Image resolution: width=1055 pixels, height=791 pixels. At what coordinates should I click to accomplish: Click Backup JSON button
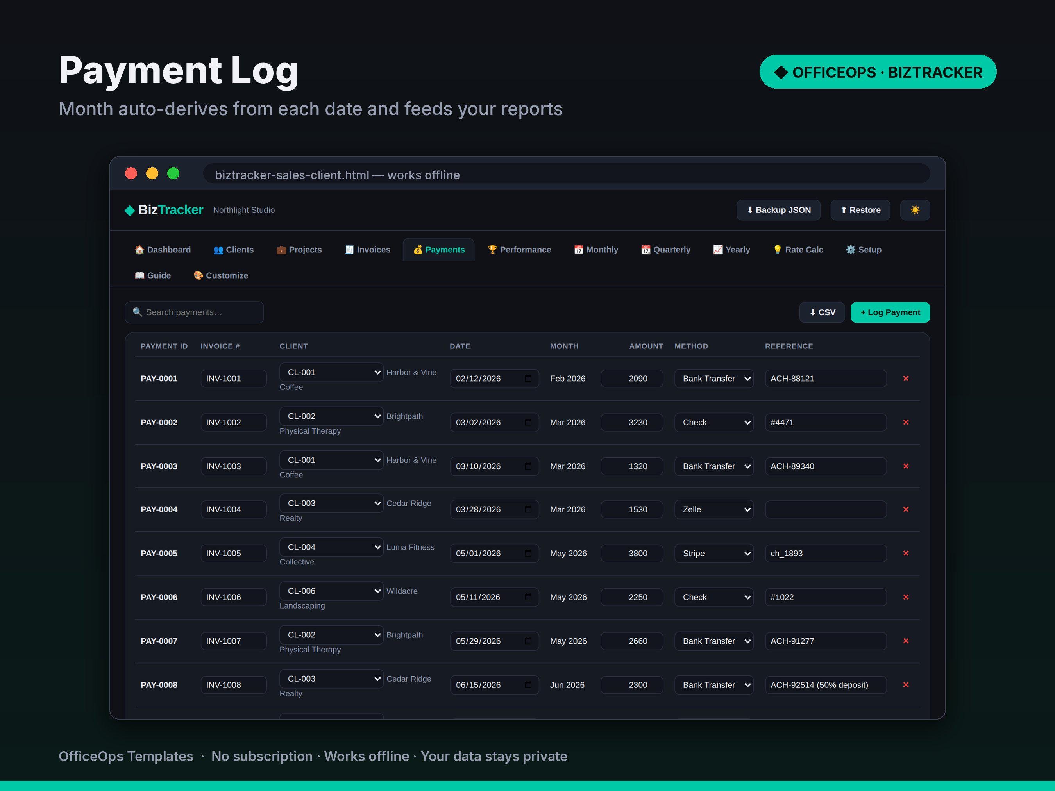pos(778,210)
